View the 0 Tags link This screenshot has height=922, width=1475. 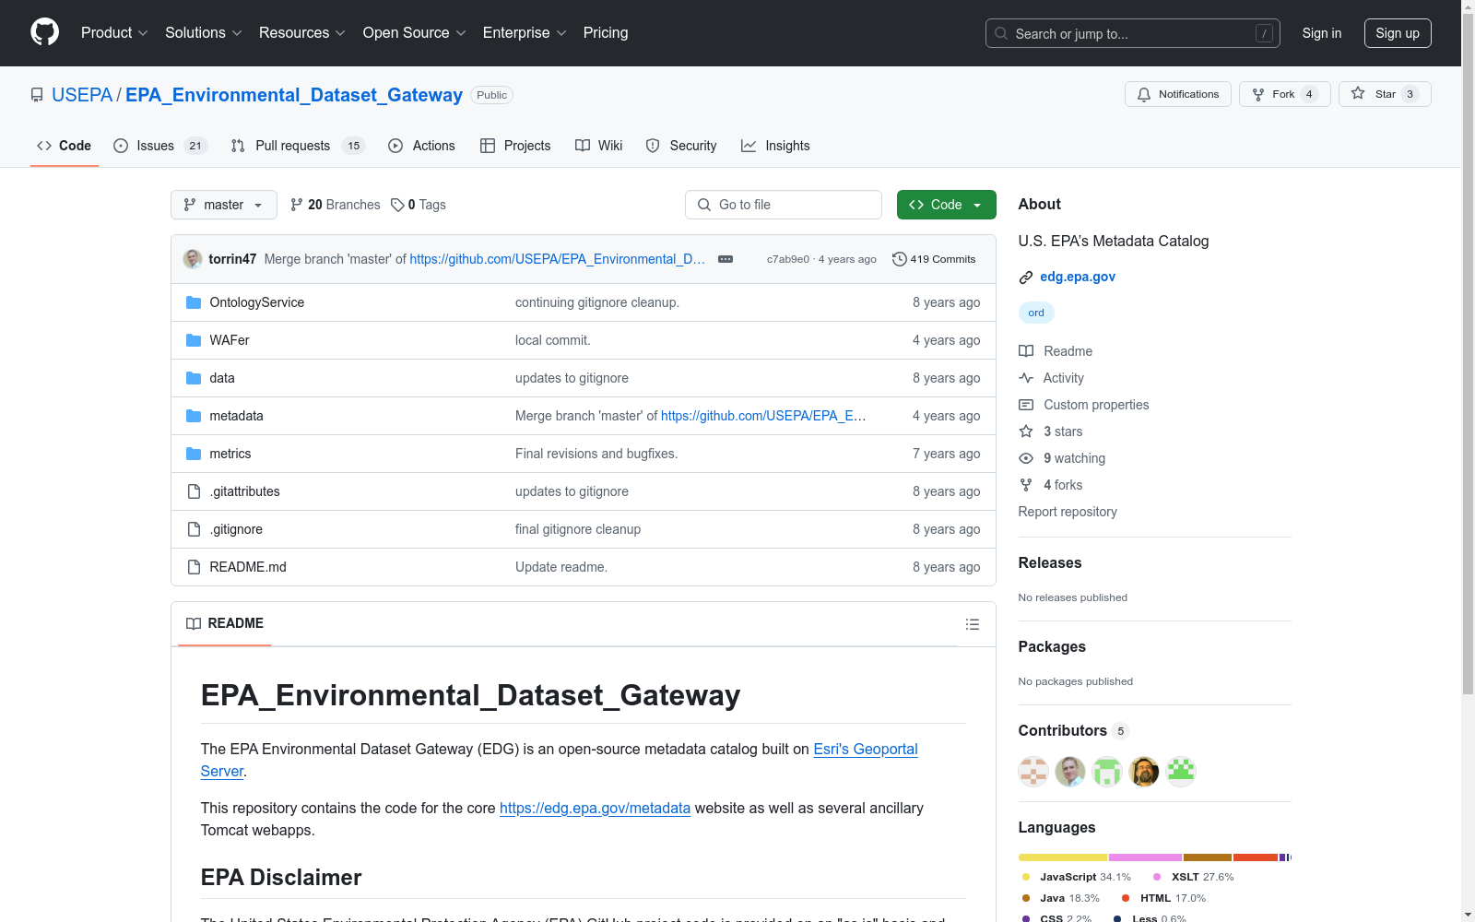point(419,205)
